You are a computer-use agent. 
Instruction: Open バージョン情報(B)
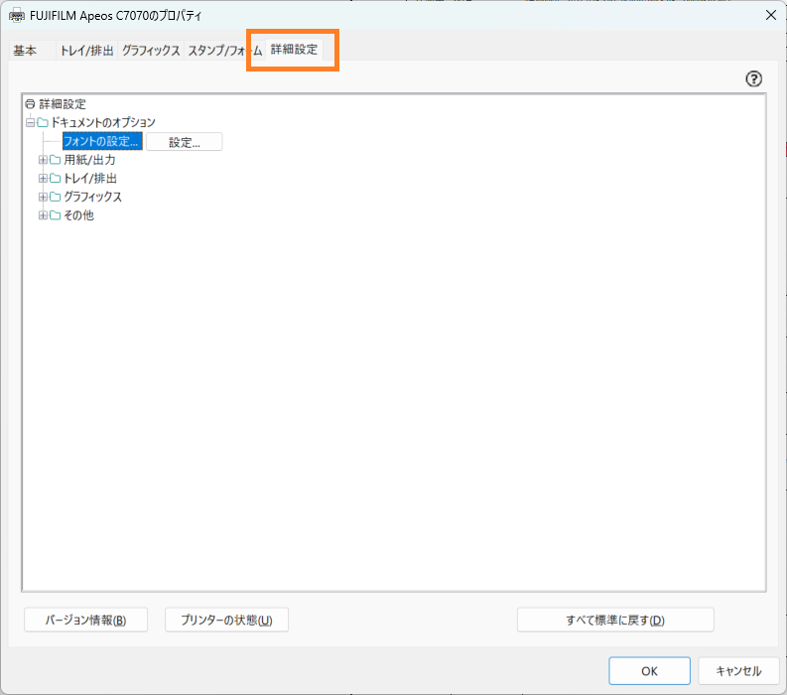(85, 621)
